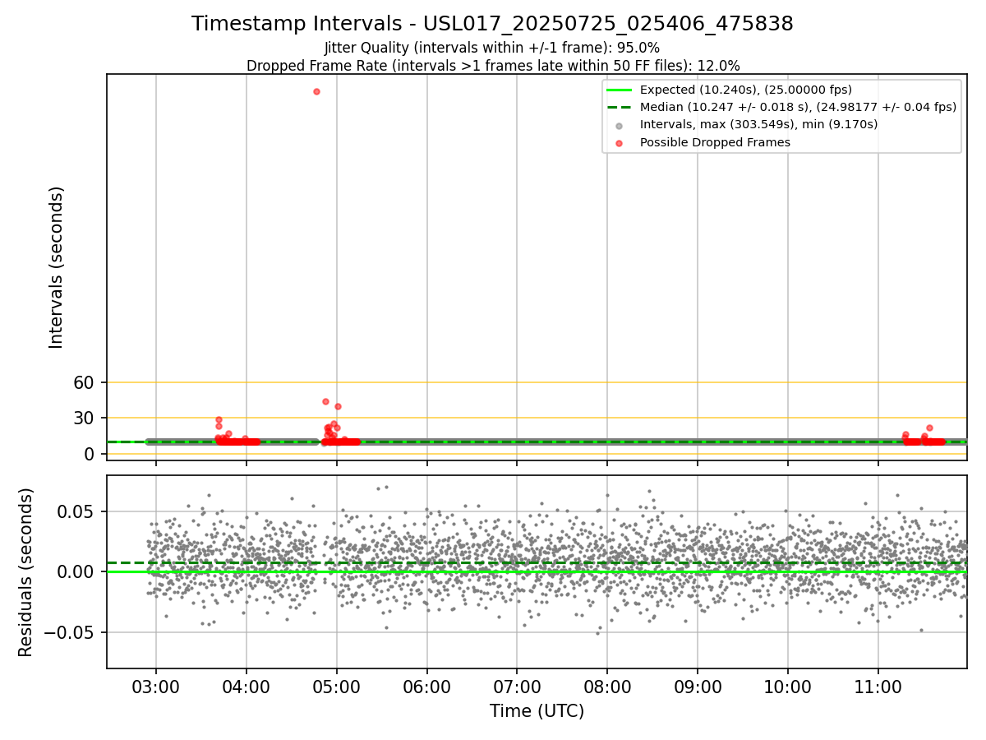This screenshot has width=986, height=740.
Task: Click the −0.05 residuals tick label
Action: [x=70, y=632]
